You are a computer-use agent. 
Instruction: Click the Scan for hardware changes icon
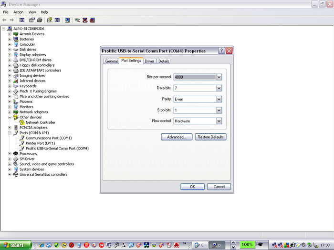pos(67,20)
